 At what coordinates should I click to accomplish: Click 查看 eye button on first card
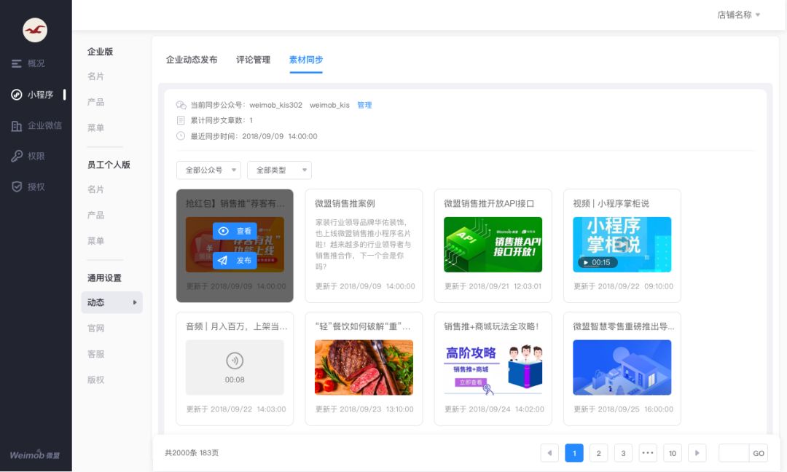235,231
